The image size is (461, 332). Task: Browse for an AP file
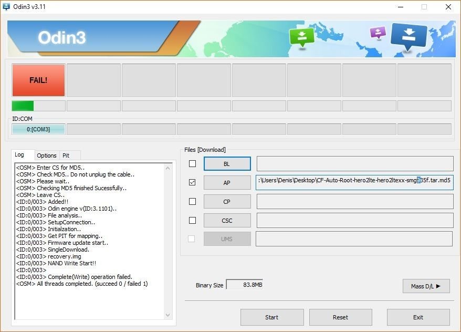pos(227,183)
